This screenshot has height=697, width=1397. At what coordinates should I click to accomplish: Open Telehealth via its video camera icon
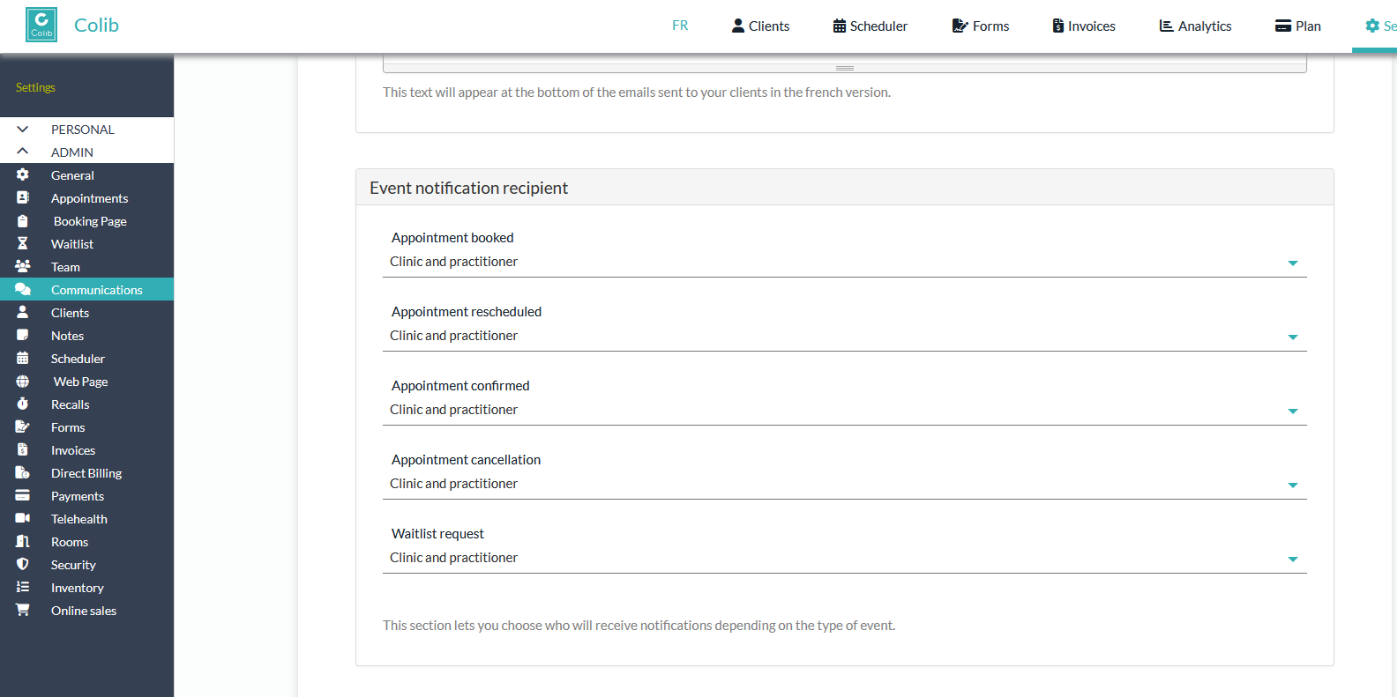point(23,518)
